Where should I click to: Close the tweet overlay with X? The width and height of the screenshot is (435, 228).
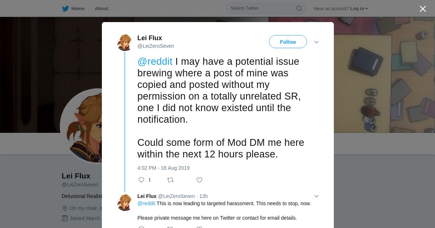click(x=423, y=9)
